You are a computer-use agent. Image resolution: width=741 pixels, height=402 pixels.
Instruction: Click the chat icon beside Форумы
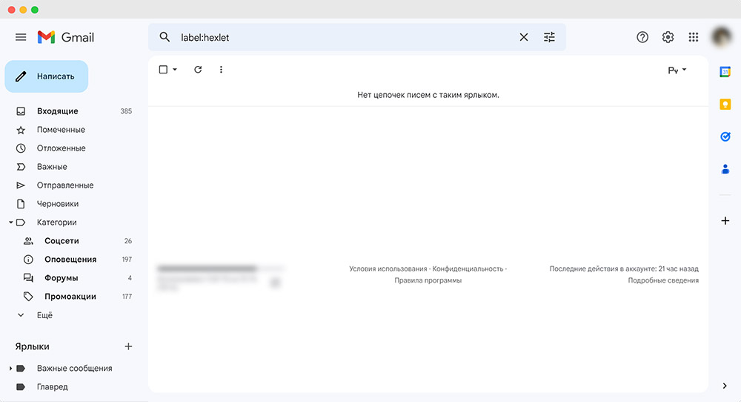coord(28,278)
